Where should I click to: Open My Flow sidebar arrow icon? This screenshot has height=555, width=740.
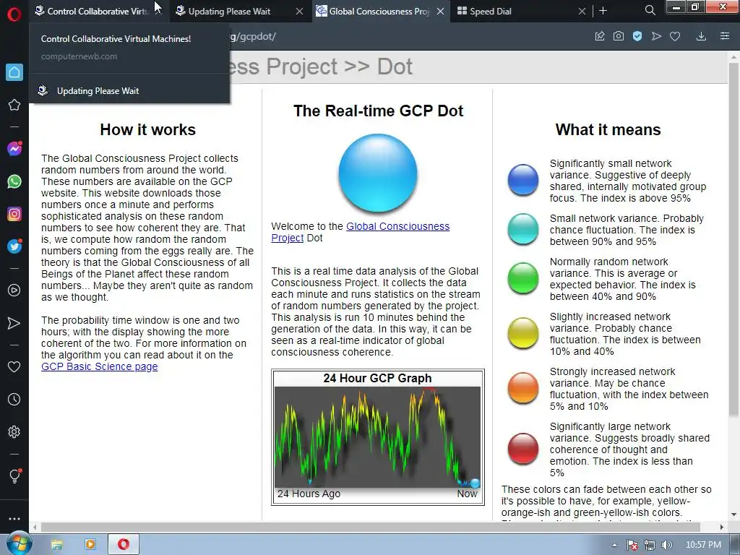[x=14, y=323]
